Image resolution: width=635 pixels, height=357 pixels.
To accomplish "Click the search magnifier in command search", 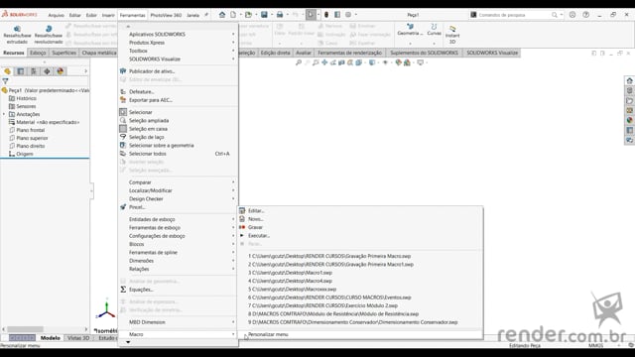I will tap(555, 15).
